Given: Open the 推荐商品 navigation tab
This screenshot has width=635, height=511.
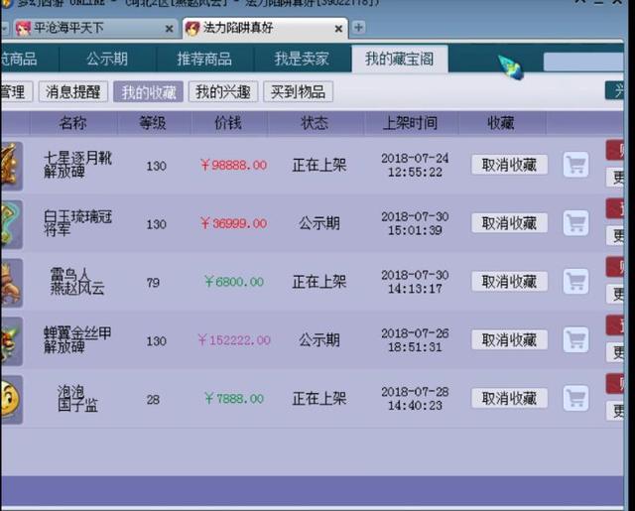Looking at the screenshot, I should click(x=204, y=60).
